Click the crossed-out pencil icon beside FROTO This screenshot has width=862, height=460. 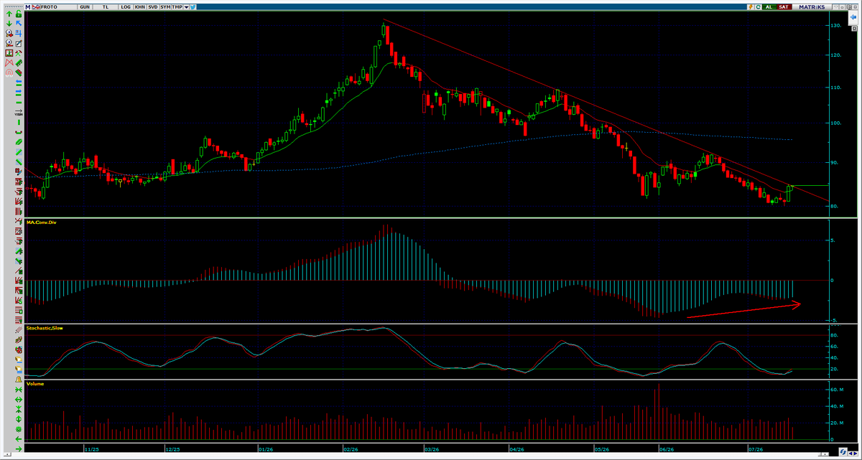(x=36, y=7)
